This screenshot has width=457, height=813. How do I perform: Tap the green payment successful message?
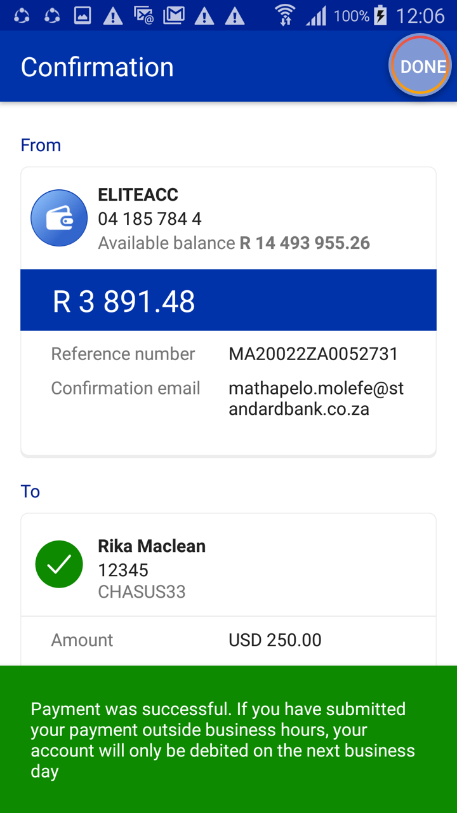click(228, 739)
